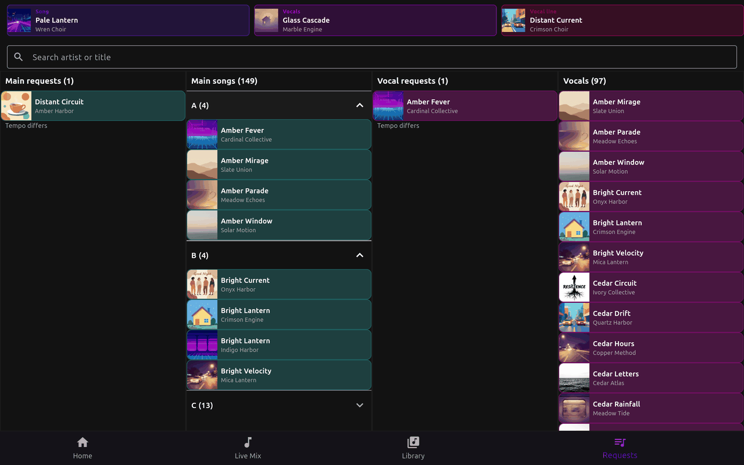The height and width of the screenshot is (465, 744).
Task: Collapse the B (4) group chevron
Action: (359, 255)
